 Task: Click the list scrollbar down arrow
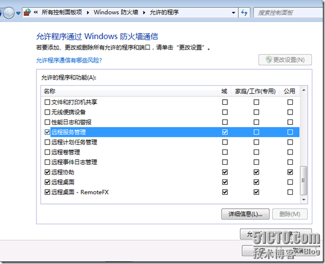(304, 200)
